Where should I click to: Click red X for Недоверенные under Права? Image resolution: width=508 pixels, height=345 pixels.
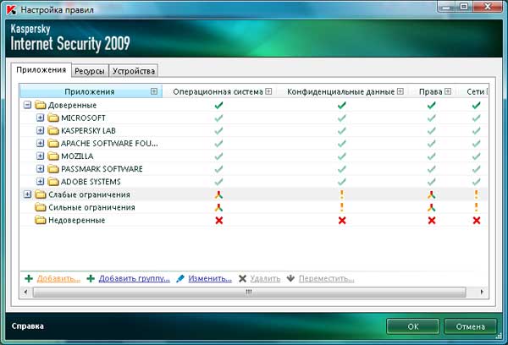coord(432,221)
